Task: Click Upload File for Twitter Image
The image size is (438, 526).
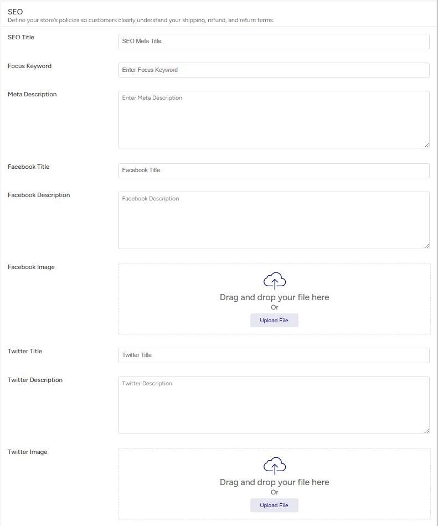Action: click(274, 505)
